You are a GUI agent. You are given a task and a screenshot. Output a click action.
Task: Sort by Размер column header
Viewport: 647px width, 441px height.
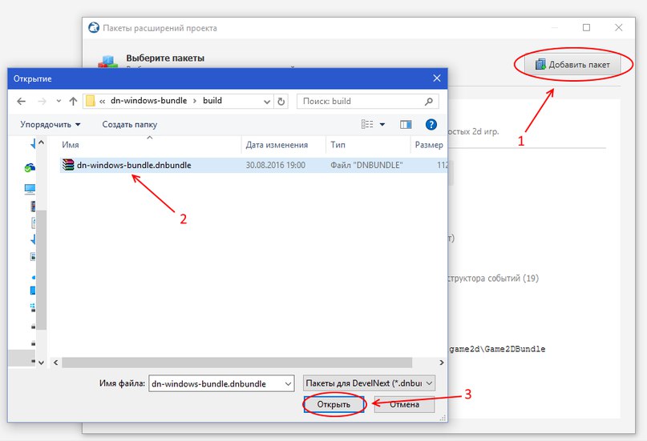click(429, 145)
